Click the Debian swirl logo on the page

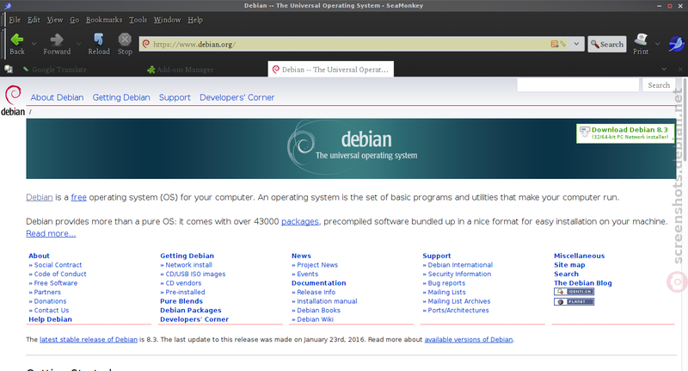pyautogui.click(x=13, y=101)
